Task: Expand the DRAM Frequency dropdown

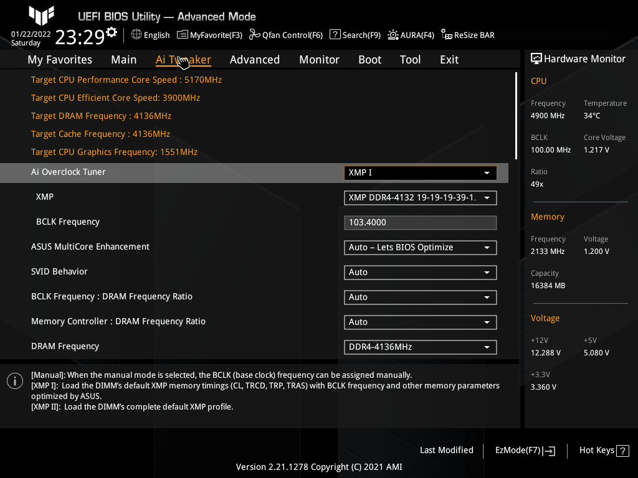Action: (x=421, y=347)
